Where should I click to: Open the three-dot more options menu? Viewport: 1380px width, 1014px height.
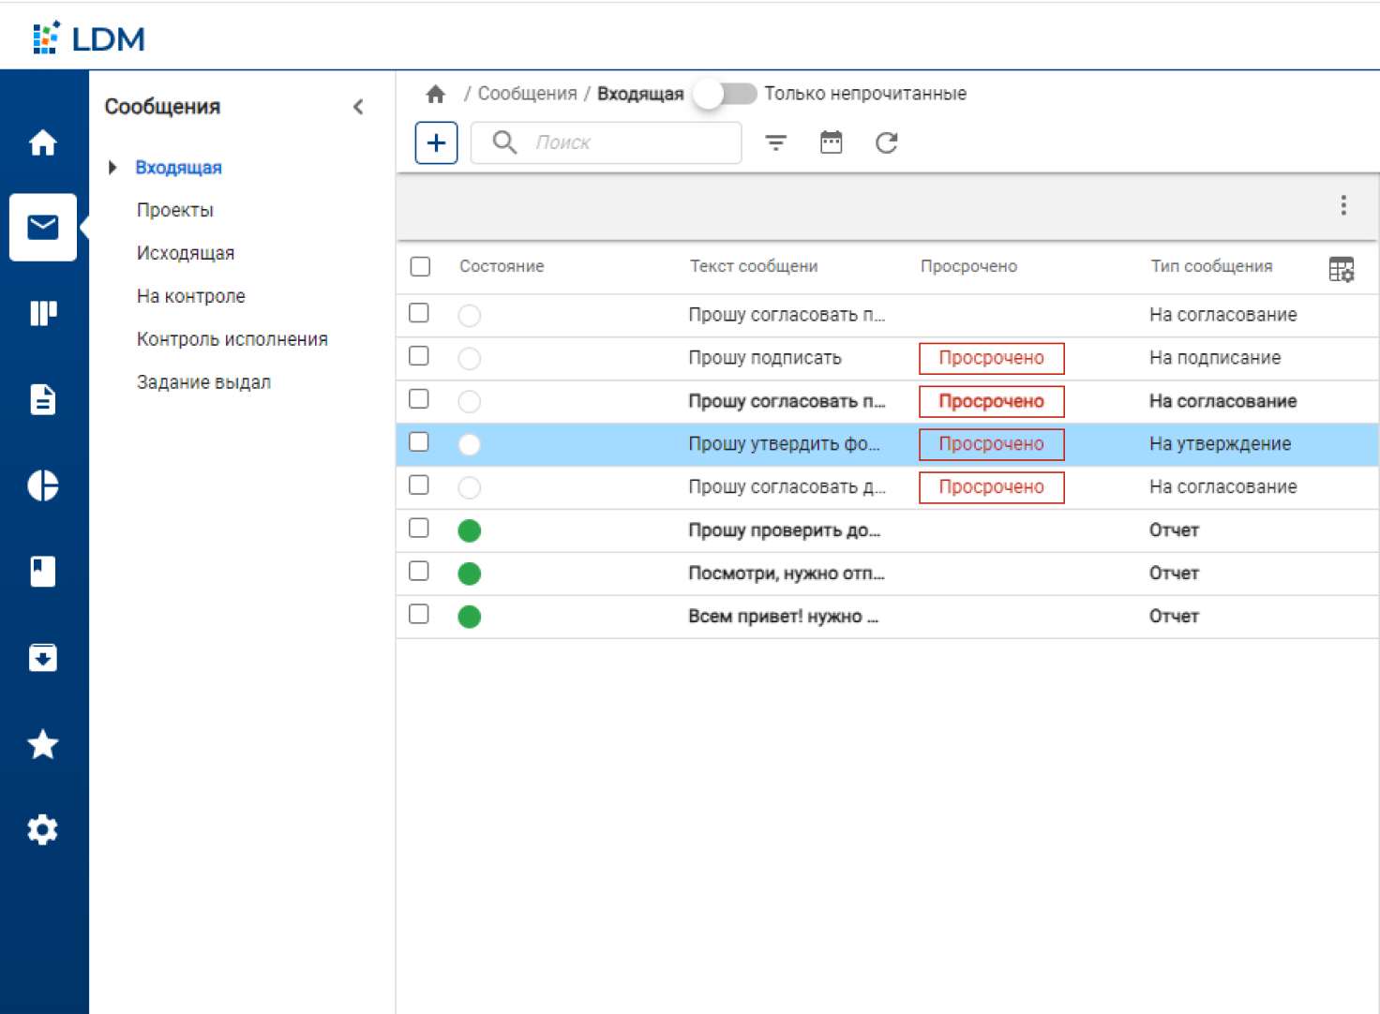1343,205
